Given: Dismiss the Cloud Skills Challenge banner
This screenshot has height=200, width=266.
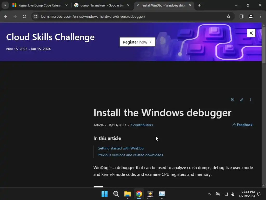Looking at the screenshot, I should click(x=251, y=33).
